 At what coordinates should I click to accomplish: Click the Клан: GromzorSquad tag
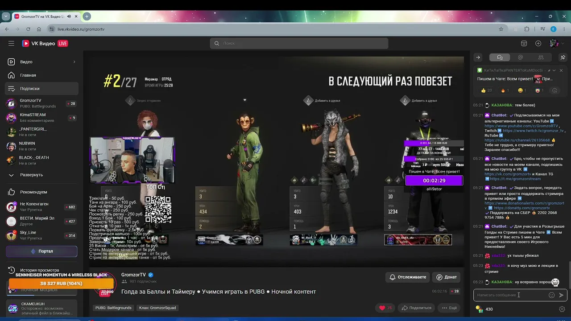tap(157, 308)
